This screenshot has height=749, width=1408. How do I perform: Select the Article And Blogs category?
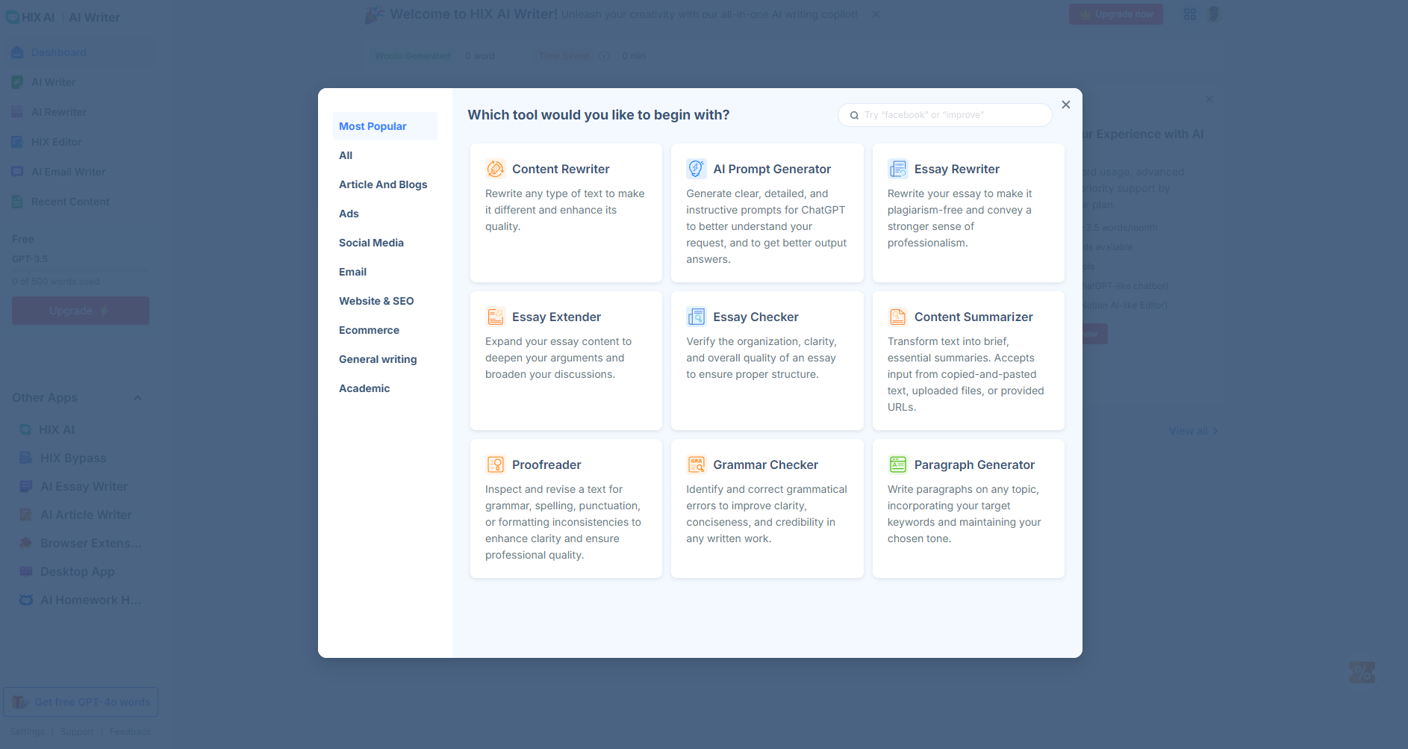click(x=385, y=184)
